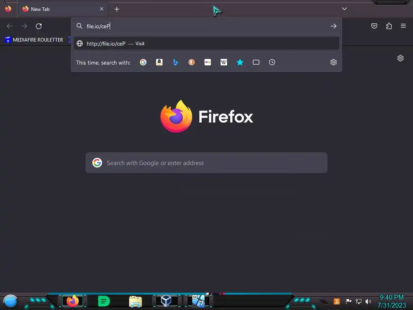
Task: Open the clock showing 9:40 PM
Action: pos(392,301)
